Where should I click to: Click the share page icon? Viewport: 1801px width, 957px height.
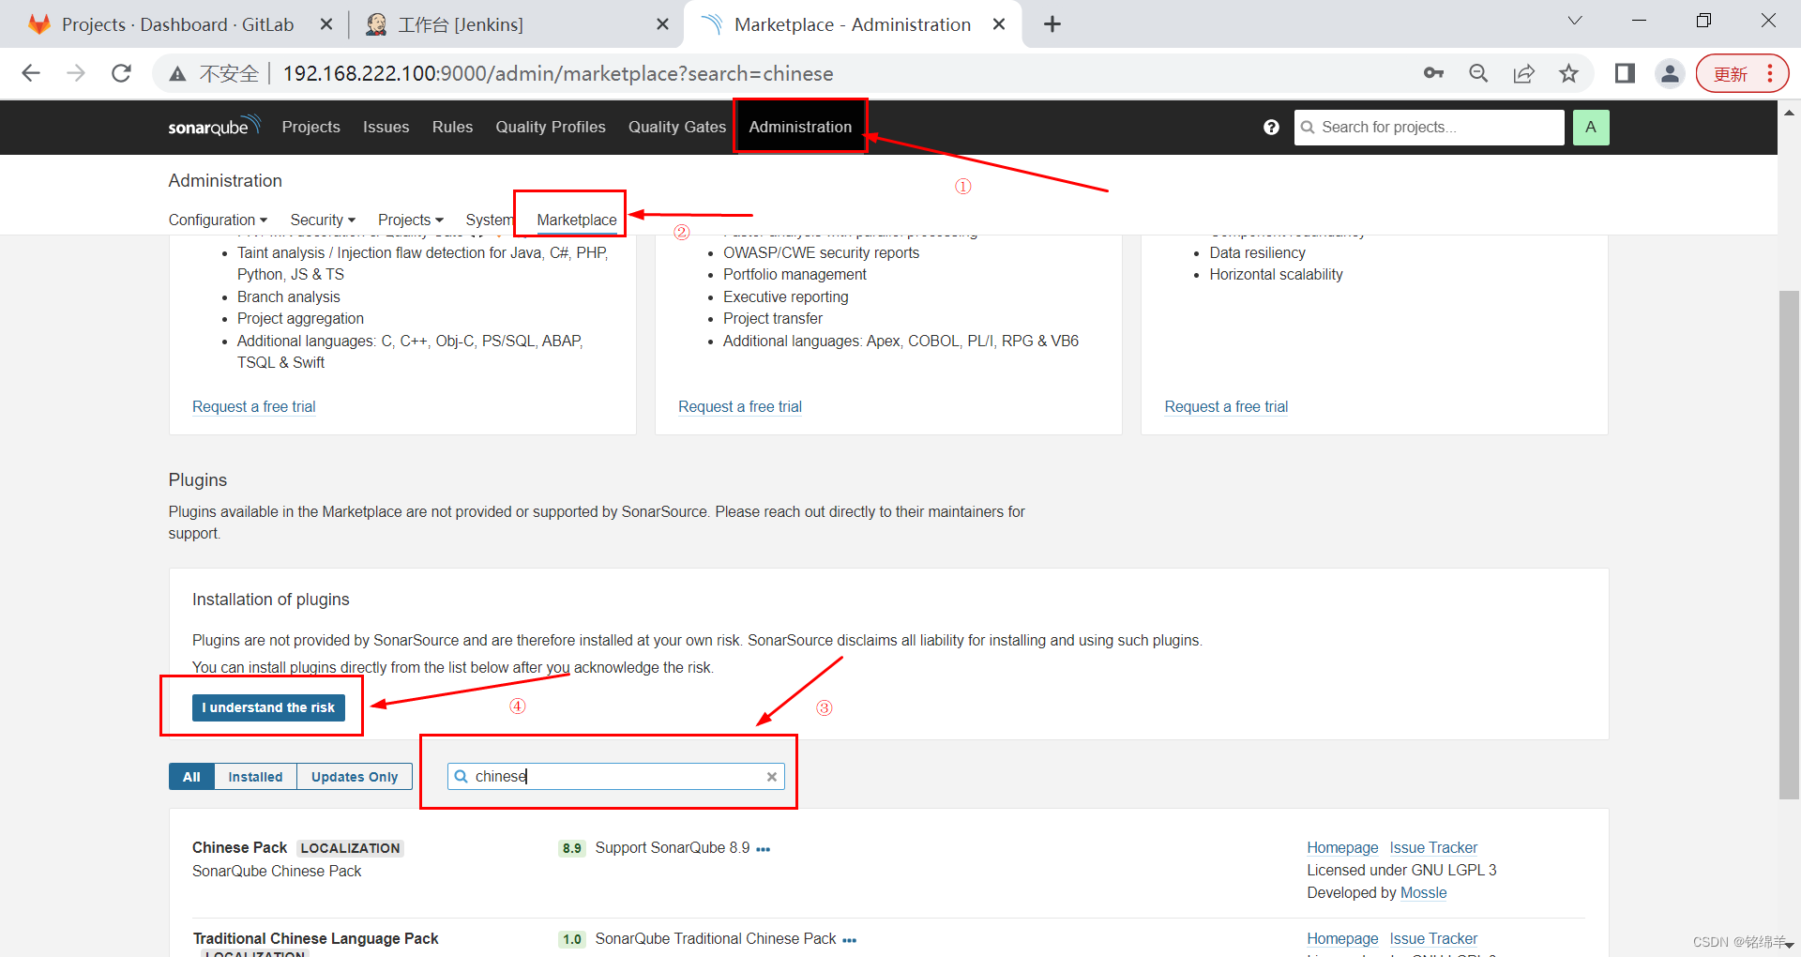tap(1523, 73)
